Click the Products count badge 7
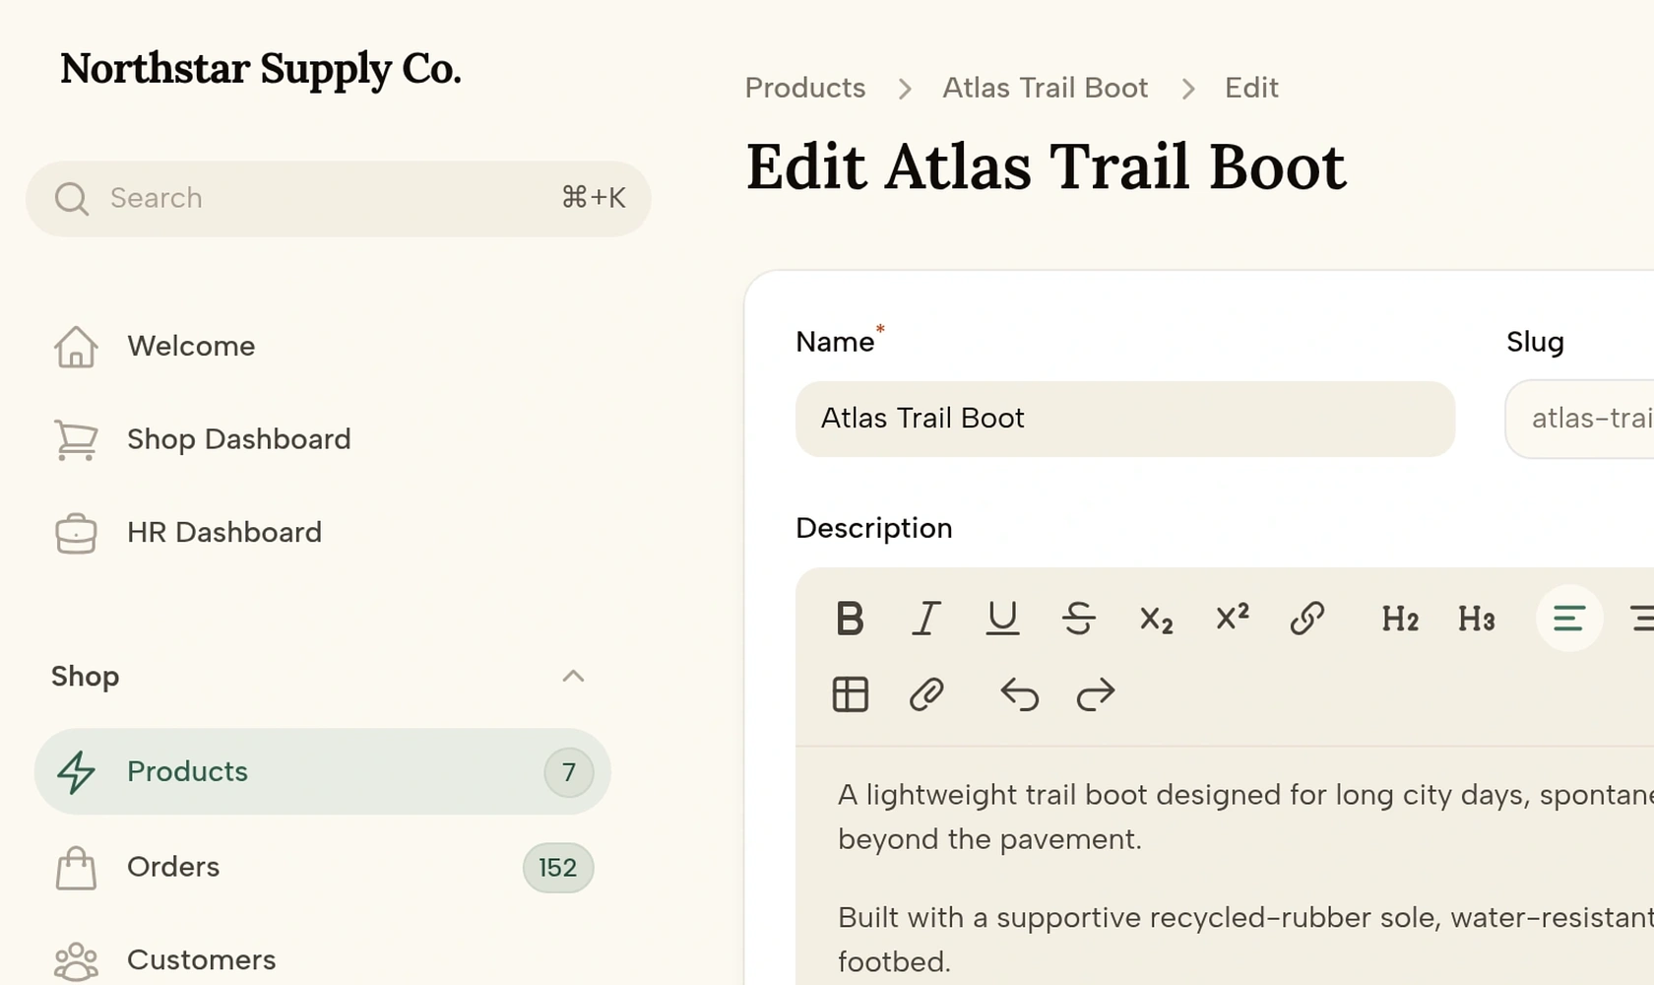1654x985 pixels. (569, 772)
